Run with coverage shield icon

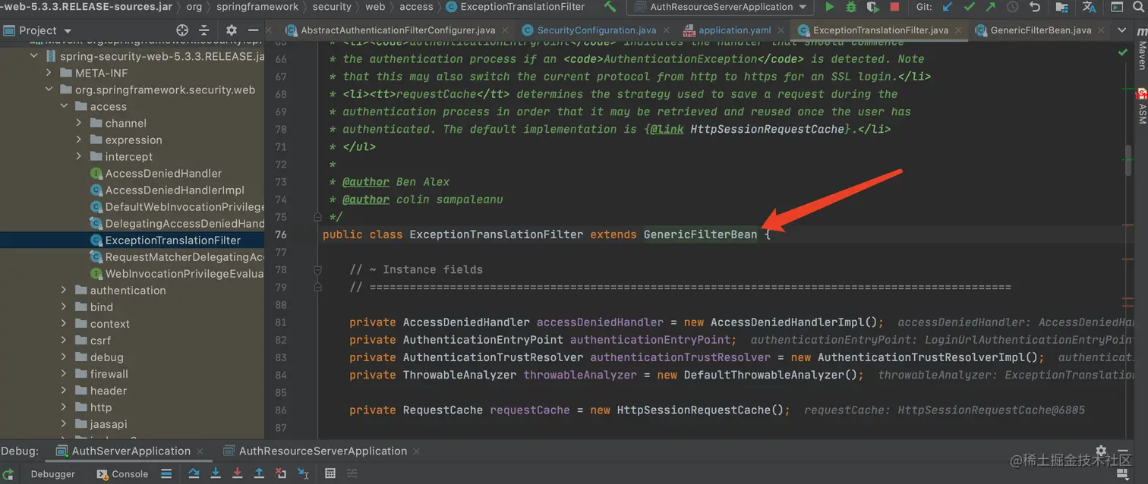point(873,7)
